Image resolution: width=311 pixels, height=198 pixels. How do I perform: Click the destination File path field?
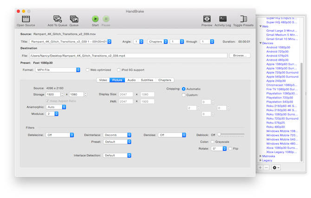click(x=128, y=56)
